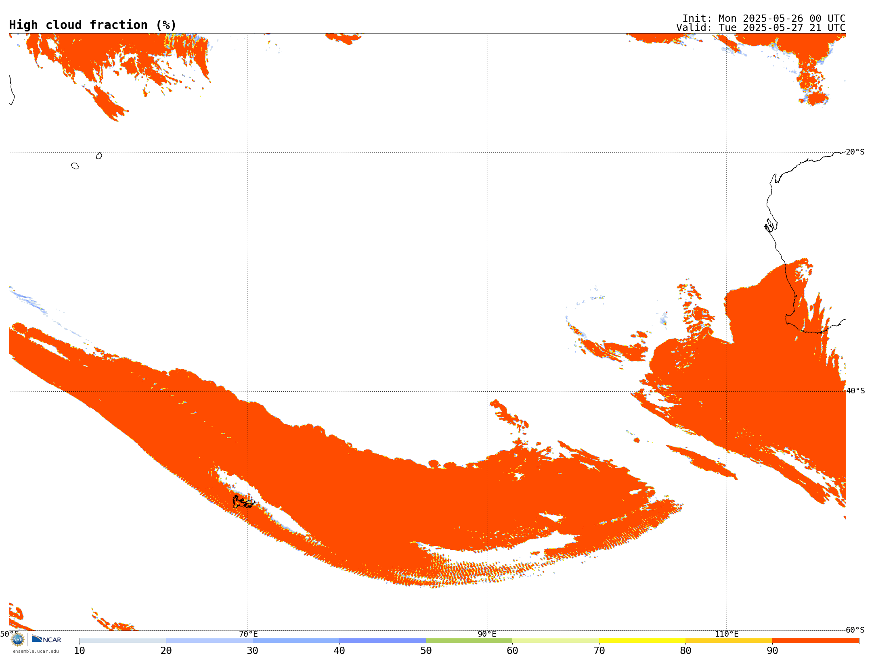872x656 pixels.
Task: Click colorbar tick label 40
Action: click(339, 651)
